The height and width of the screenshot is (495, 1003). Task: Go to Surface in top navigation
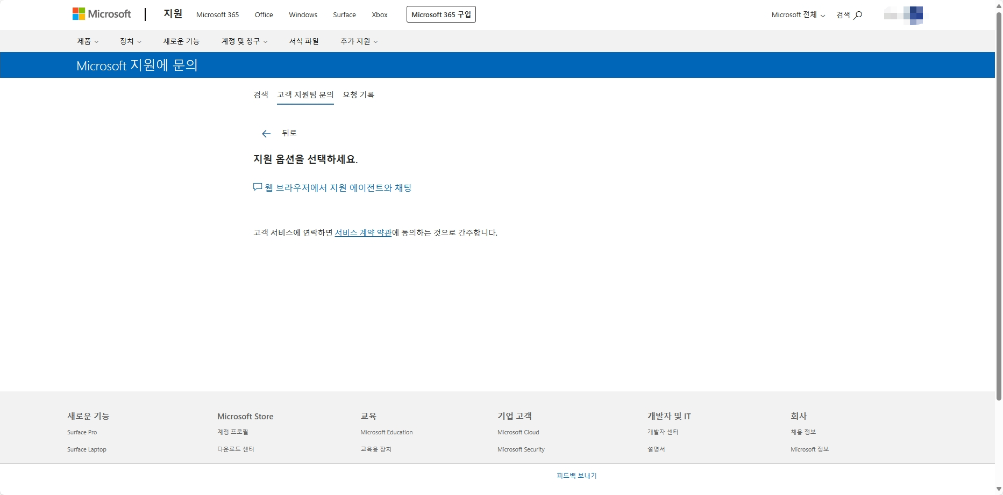(344, 15)
